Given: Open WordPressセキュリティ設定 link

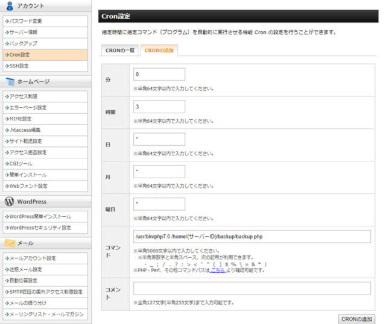Looking at the screenshot, I should pos(45,228).
